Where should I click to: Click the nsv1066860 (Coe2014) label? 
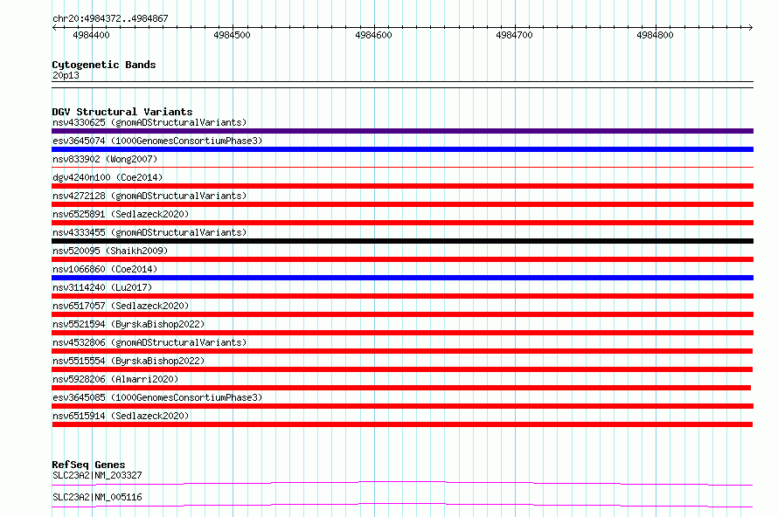point(105,269)
